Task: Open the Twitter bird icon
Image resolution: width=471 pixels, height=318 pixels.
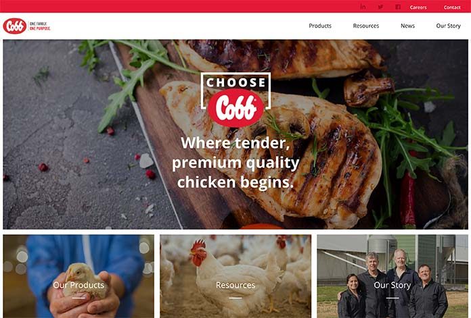Action: [x=380, y=7]
